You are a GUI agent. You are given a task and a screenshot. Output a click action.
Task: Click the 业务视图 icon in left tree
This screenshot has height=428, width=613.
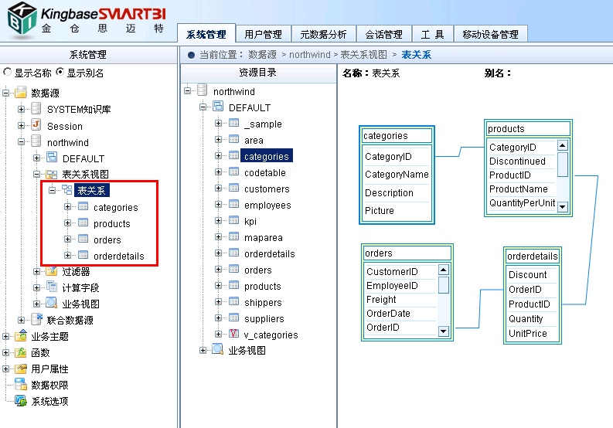pyautogui.click(x=52, y=303)
